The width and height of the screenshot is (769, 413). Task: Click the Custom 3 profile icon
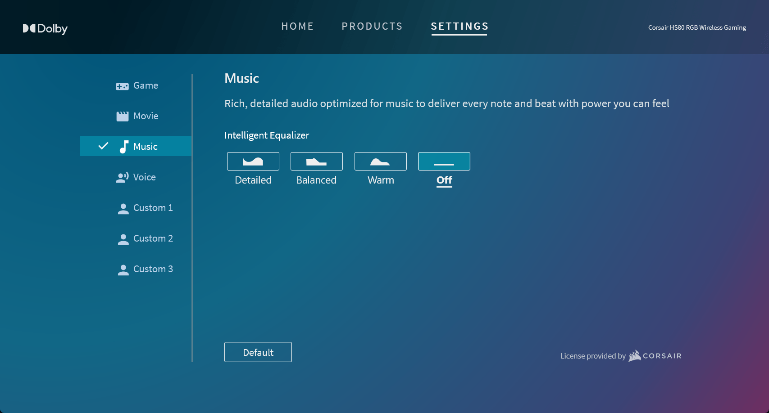coord(123,270)
